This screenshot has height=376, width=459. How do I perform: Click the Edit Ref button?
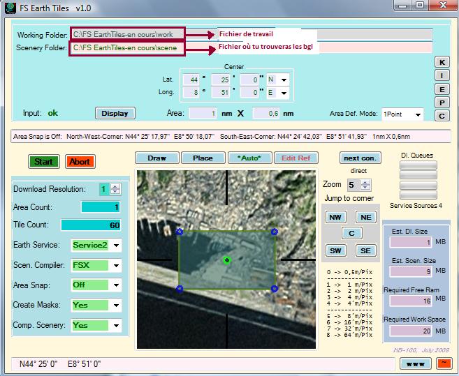(x=296, y=158)
